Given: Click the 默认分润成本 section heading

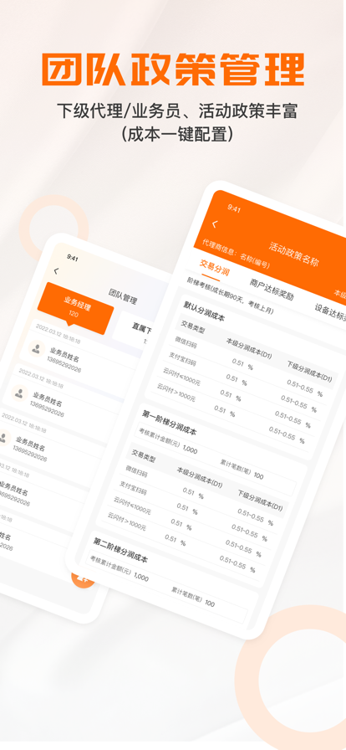Looking at the screenshot, I should [204, 311].
